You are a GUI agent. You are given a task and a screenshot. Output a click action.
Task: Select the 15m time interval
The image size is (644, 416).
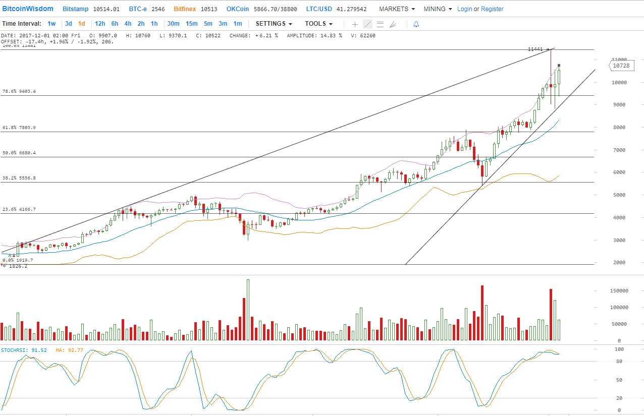click(191, 24)
